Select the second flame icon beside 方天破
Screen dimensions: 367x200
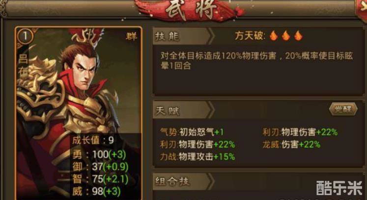286,36
